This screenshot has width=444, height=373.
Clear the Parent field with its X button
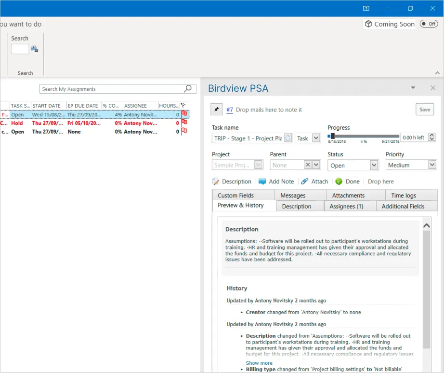click(x=308, y=165)
